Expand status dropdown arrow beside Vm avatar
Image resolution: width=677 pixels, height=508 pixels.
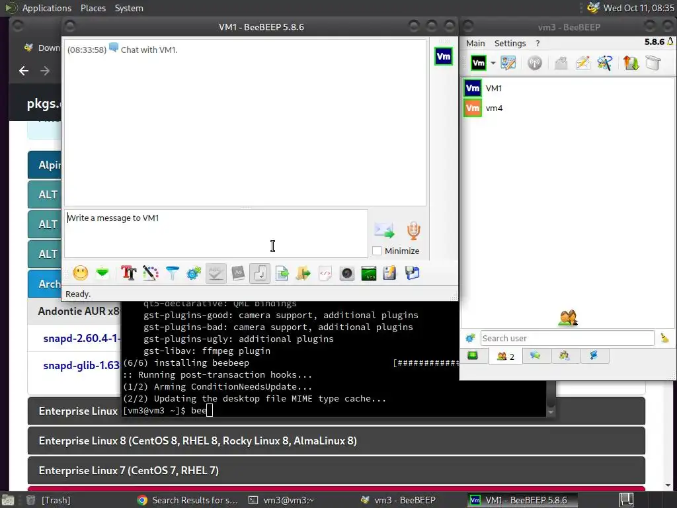[493, 63]
